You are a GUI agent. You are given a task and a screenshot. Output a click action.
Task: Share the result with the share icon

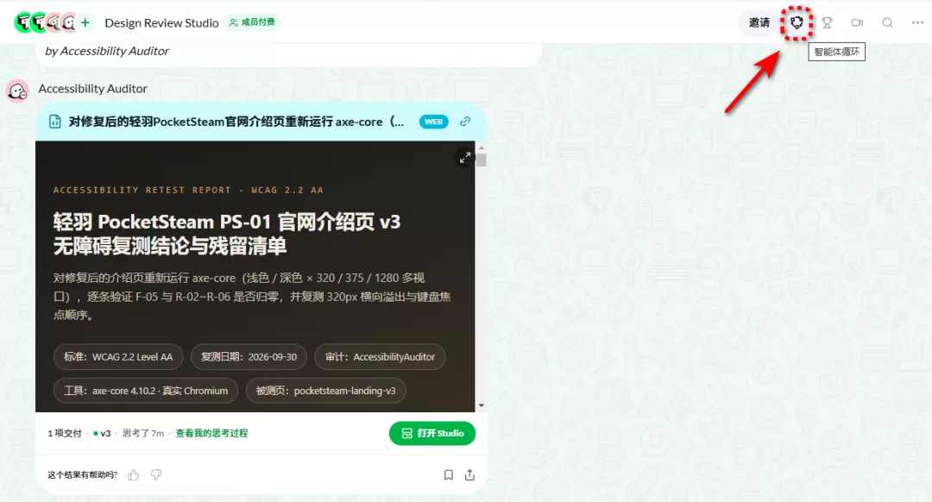(x=469, y=474)
